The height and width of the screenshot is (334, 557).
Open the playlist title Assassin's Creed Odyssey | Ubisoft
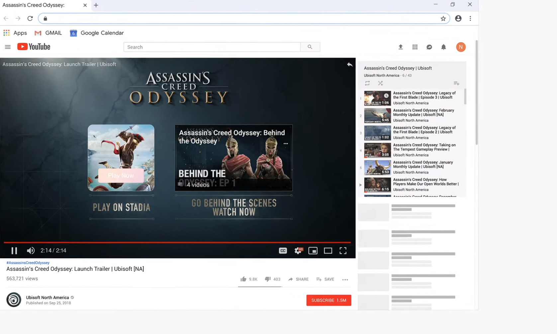tap(398, 68)
